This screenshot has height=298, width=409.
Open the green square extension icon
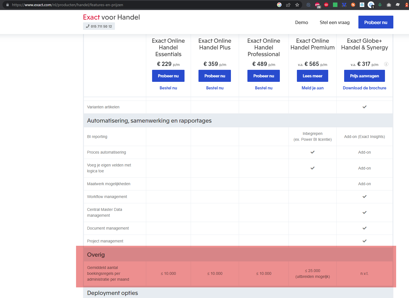(335, 5)
